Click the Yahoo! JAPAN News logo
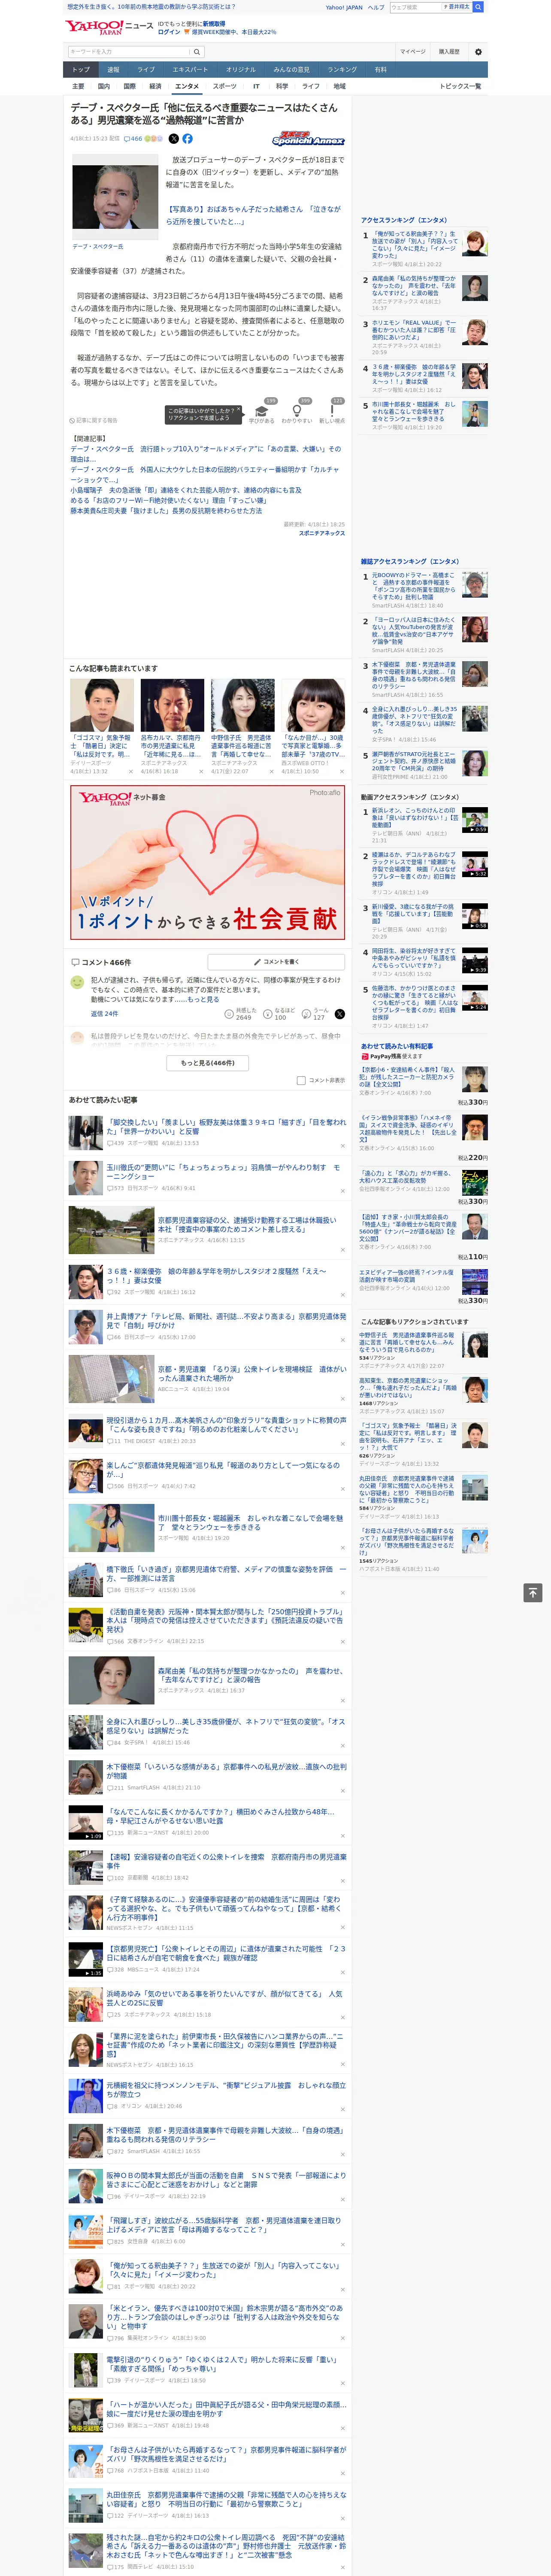 click(x=109, y=27)
